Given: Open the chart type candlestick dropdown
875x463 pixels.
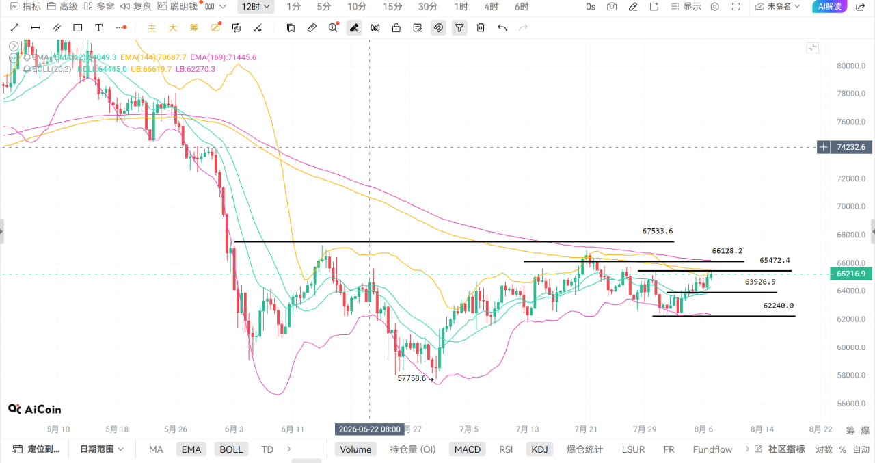Looking at the screenshot, I should pos(215,7).
